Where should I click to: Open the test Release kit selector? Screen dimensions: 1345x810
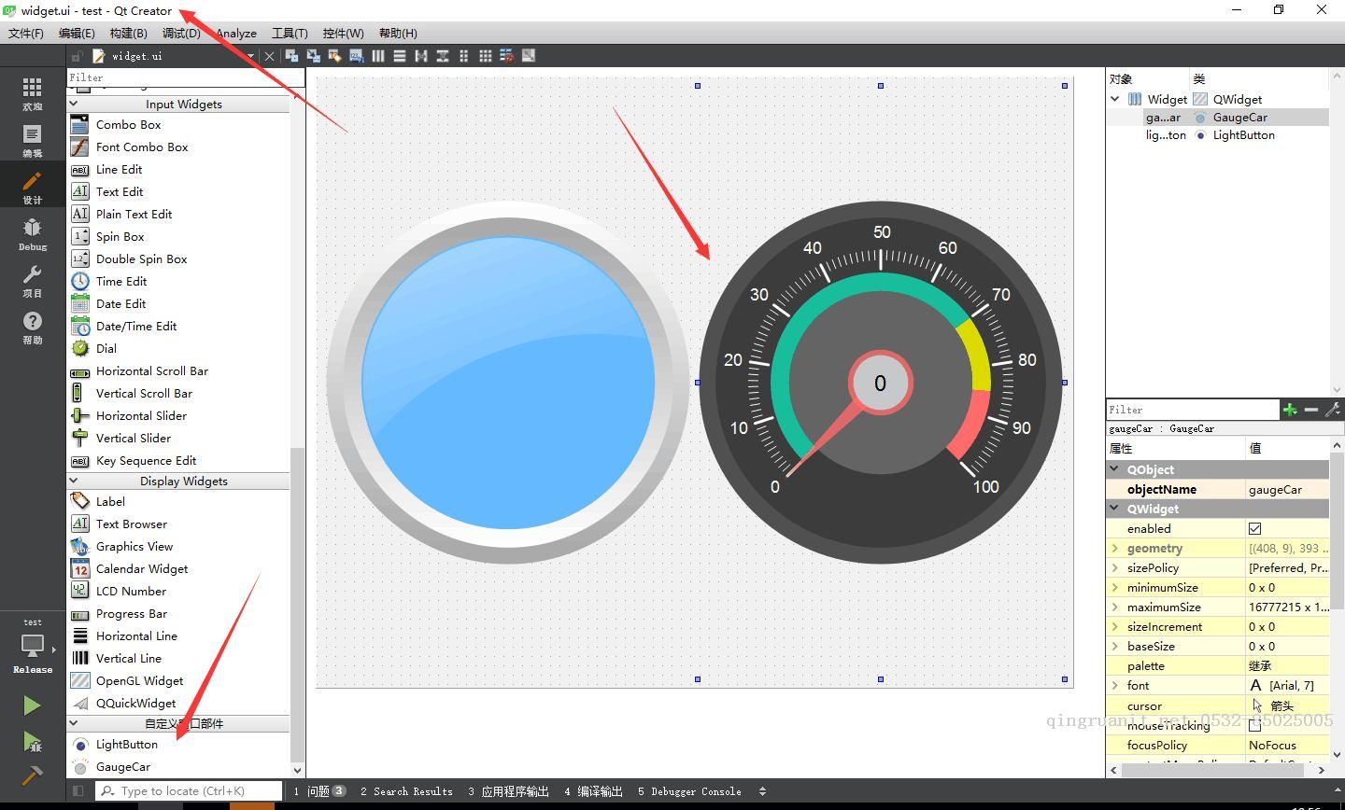[x=32, y=646]
